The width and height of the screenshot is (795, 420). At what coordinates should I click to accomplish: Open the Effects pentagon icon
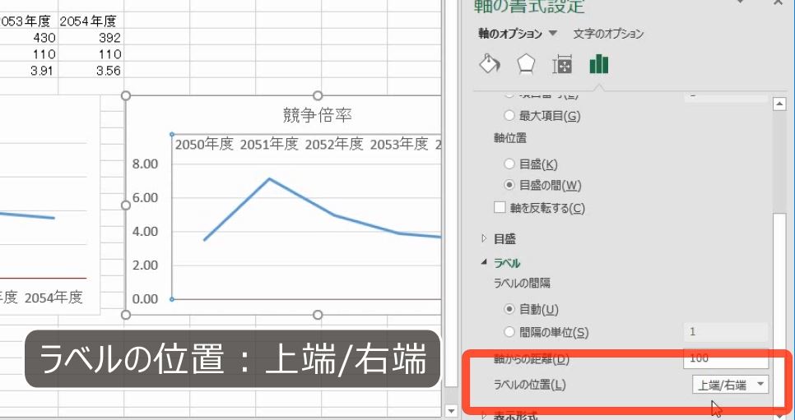pos(526,64)
